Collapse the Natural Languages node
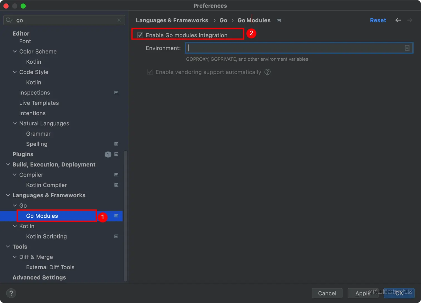Image resolution: width=421 pixels, height=303 pixels. [15, 123]
